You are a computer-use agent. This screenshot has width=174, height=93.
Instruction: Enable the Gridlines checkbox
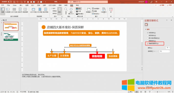coord(51,11)
